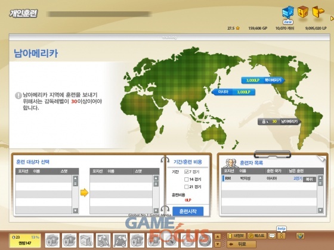Click toolbar page down arrow button
Image resolution: width=334 pixels, height=250 pixels.
pos(218,244)
